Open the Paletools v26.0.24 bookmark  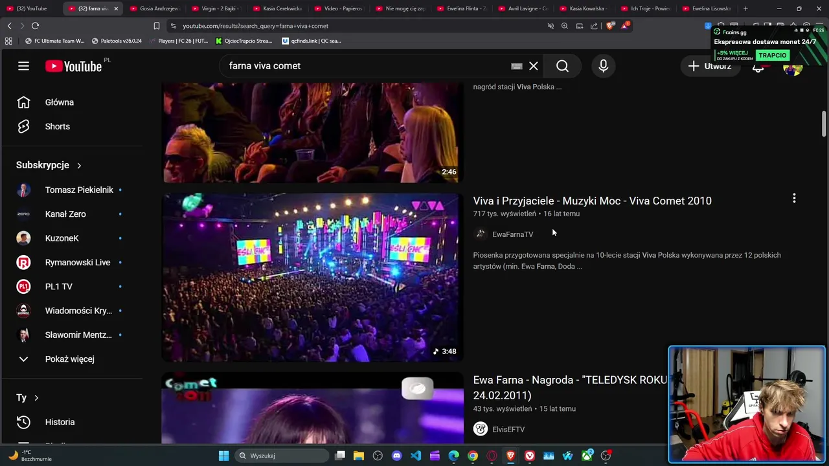click(117, 41)
